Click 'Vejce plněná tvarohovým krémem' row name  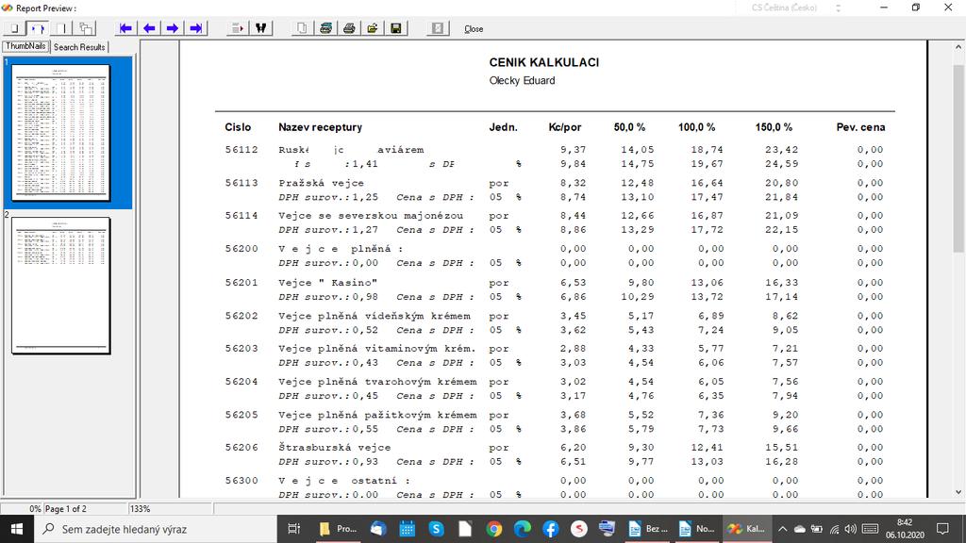[377, 382]
